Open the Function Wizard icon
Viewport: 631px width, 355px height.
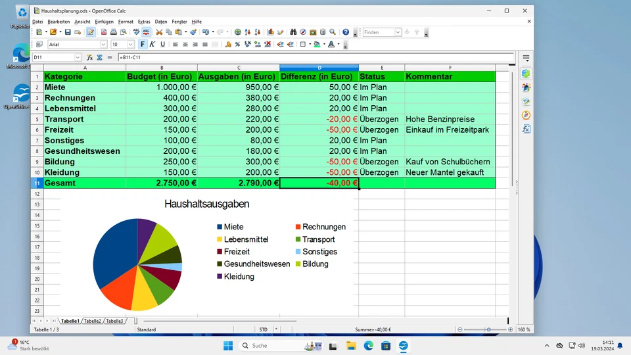click(90, 58)
